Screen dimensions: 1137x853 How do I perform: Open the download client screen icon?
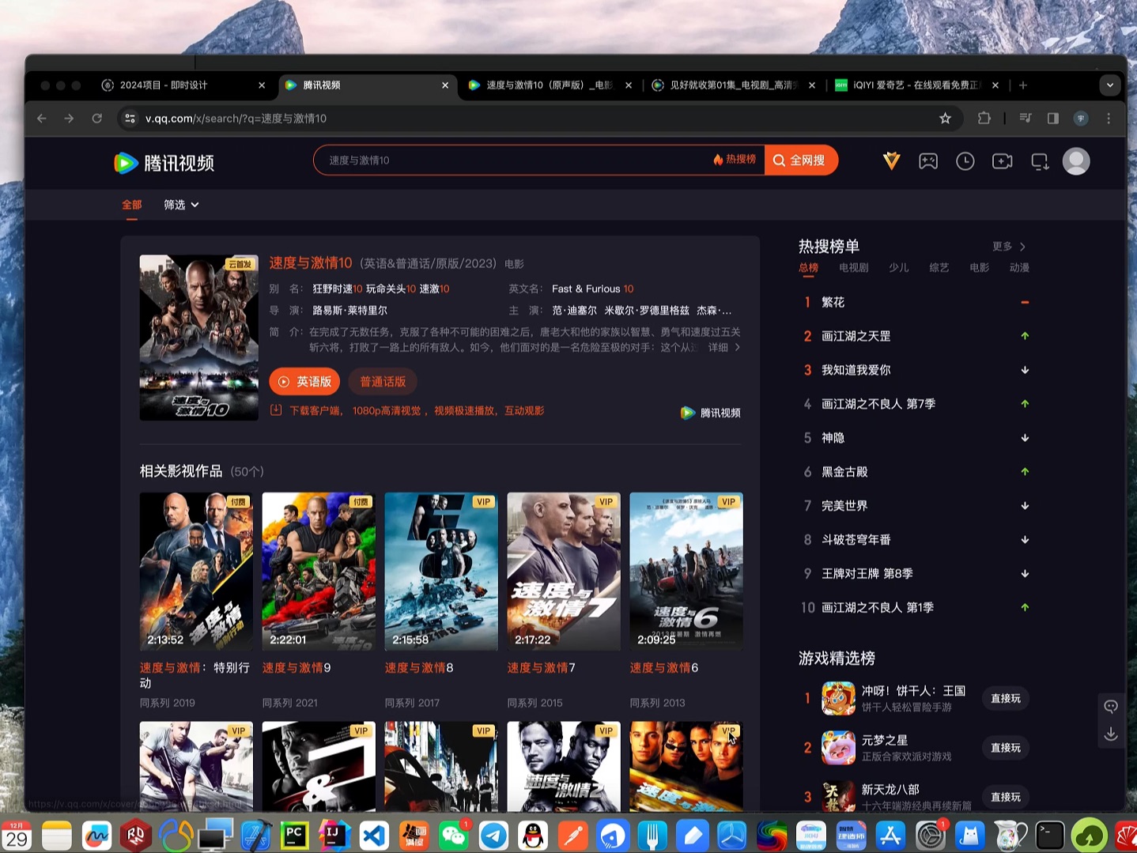pyautogui.click(x=1040, y=161)
